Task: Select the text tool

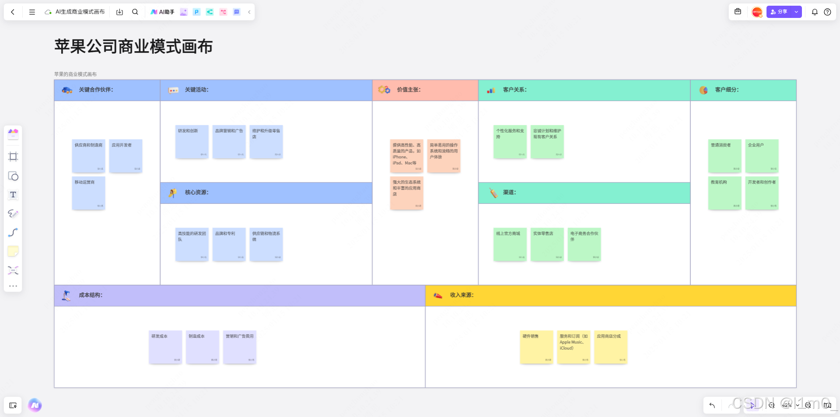Action: (x=13, y=195)
